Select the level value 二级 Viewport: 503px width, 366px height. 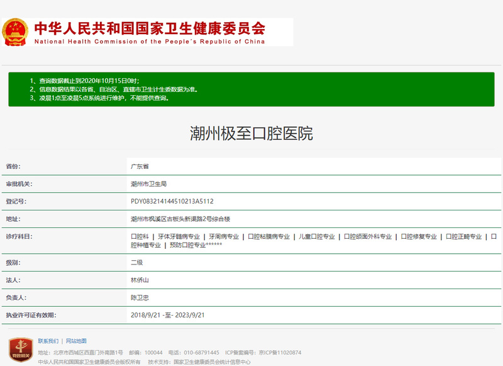(136, 263)
